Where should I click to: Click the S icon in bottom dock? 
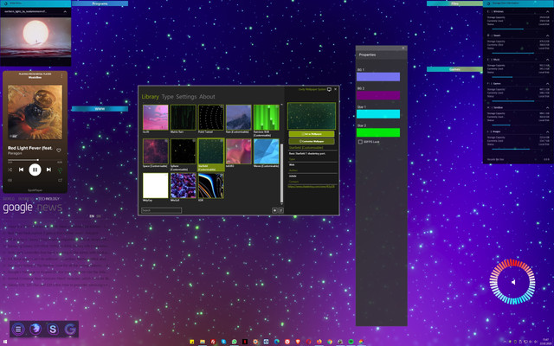point(53,329)
